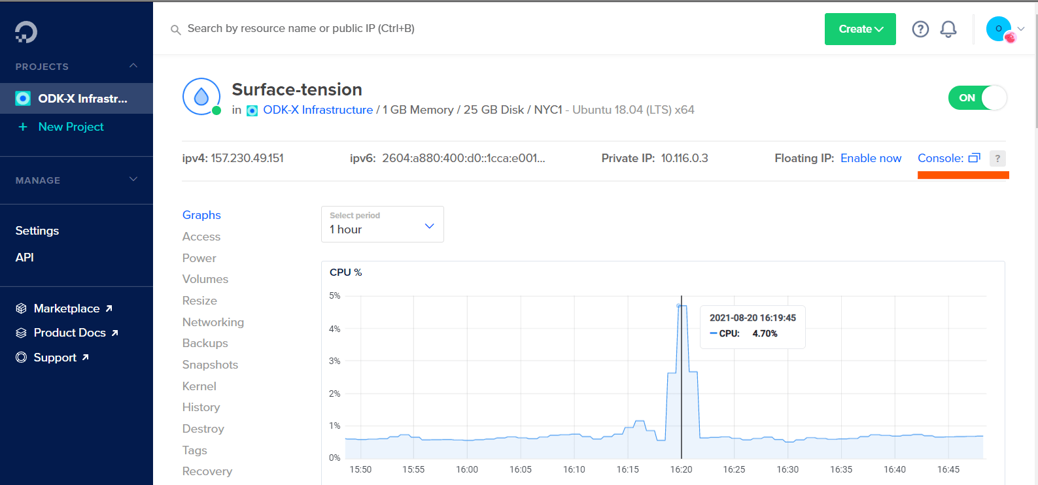The height and width of the screenshot is (485, 1038).
Task: Click the Console link
Action: pos(941,158)
